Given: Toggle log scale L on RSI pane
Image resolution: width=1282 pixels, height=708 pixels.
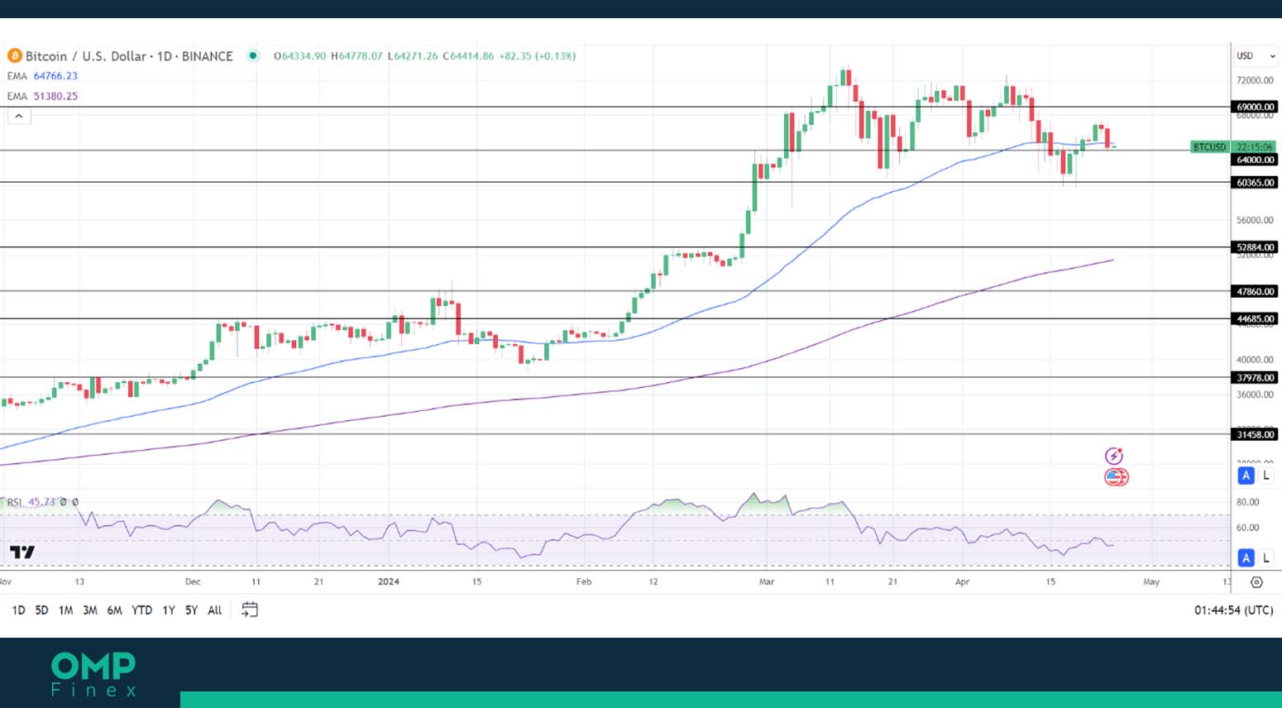Looking at the screenshot, I should point(1266,558).
